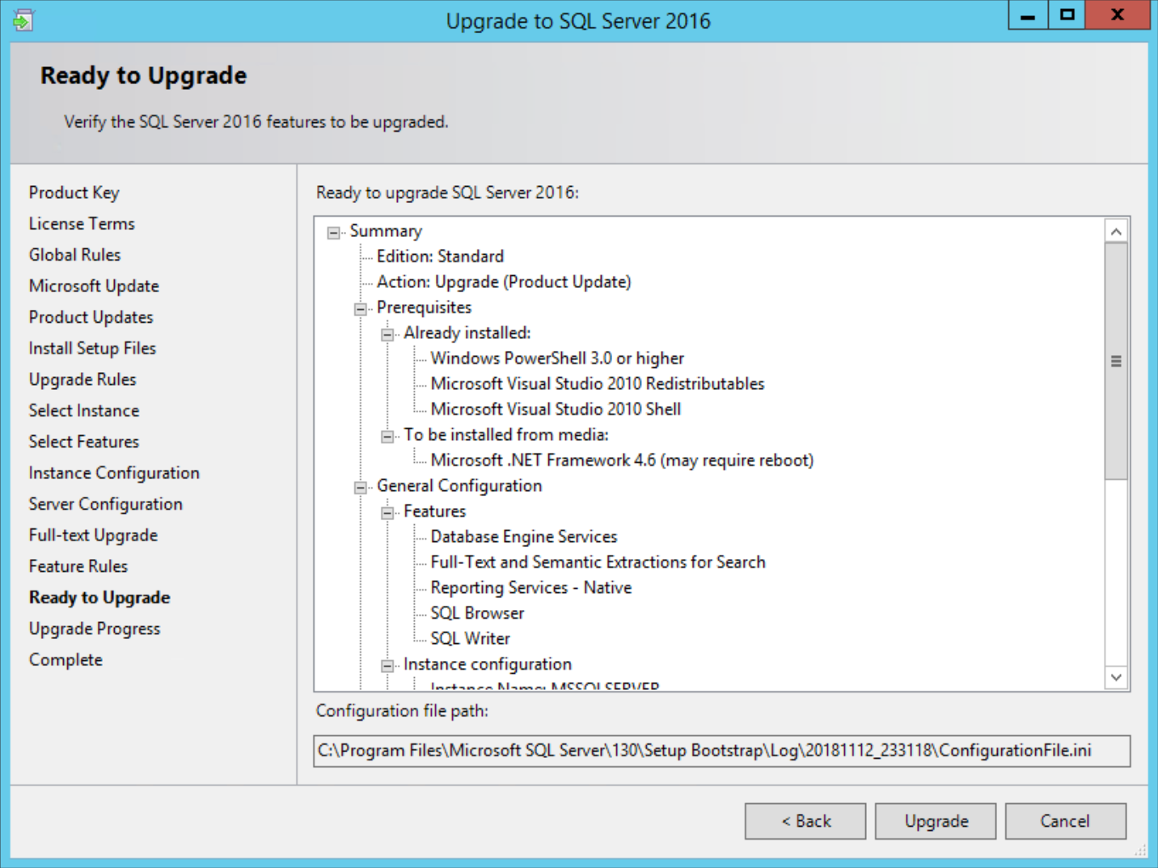Select the Ready to Upgrade step

tap(99, 597)
